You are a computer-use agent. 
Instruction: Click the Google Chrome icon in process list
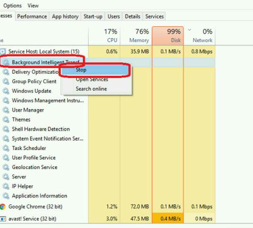[x=3, y=207]
